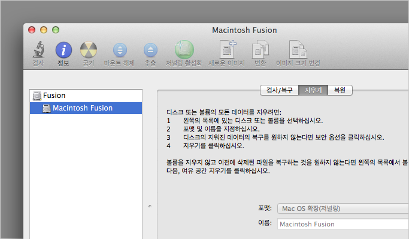Click the 이름 name input field
The image size is (409, 239).
(x=343, y=224)
